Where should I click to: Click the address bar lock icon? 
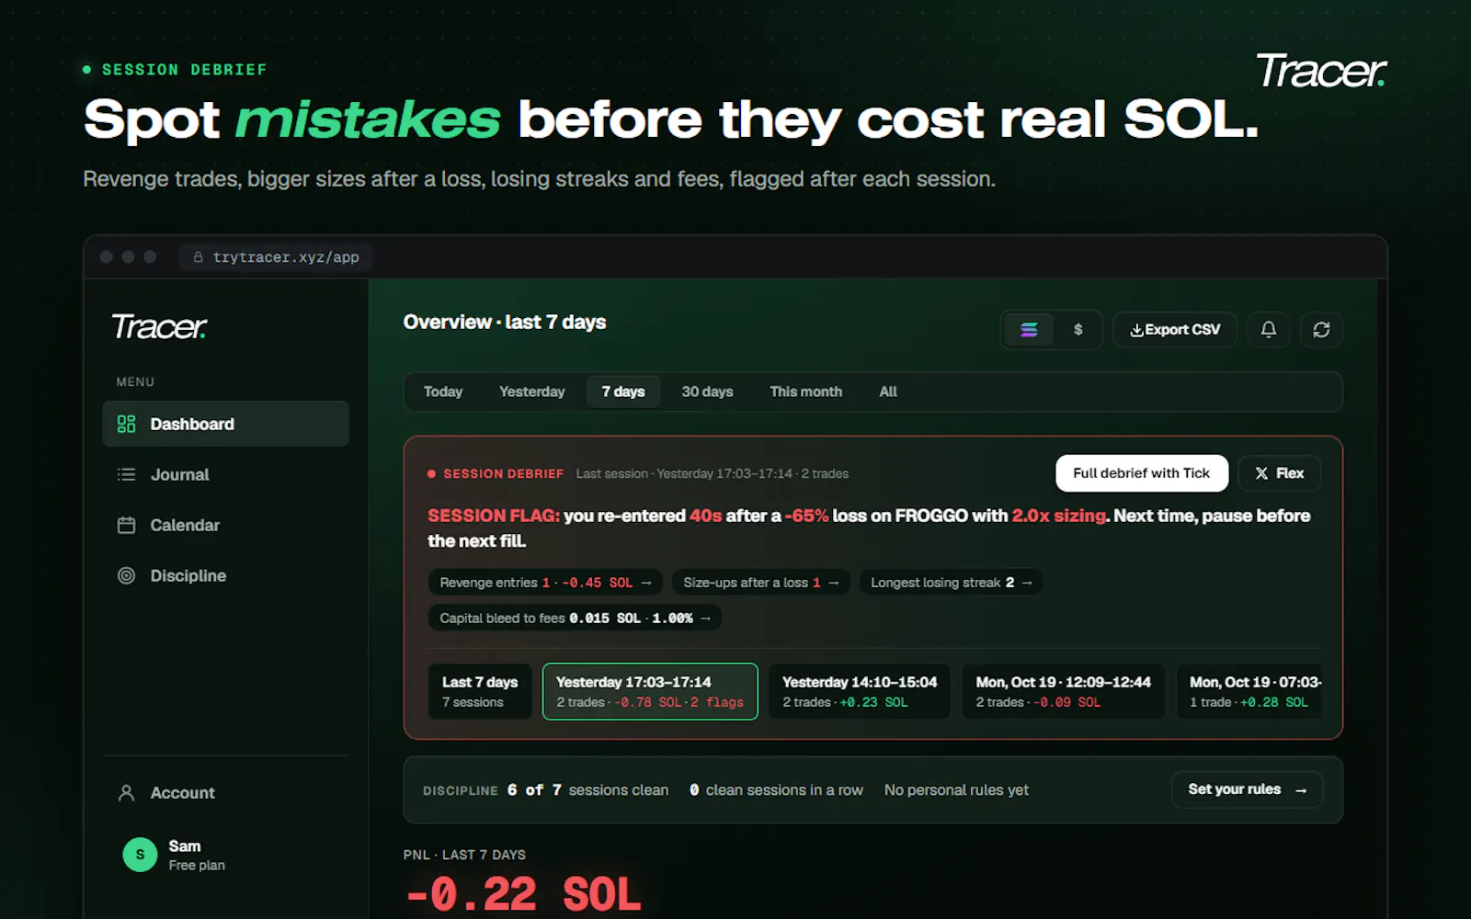(x=198, y=257)
